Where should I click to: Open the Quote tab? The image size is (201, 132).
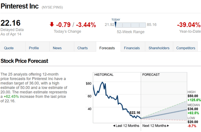pyautogui.click(x=9, y=48)
